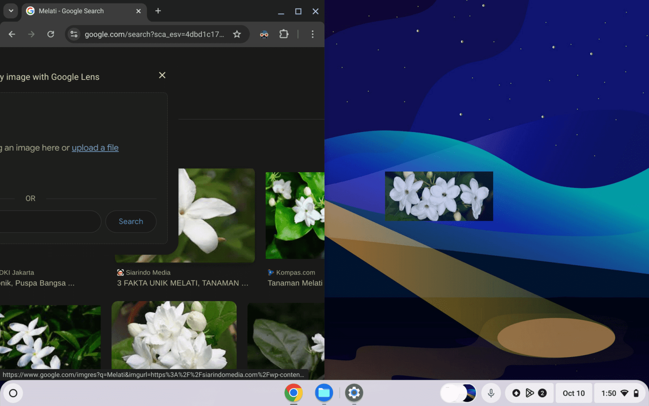Click the battery status indicator
This screenshot has height=406, width=649.
(x=637, y=393)
